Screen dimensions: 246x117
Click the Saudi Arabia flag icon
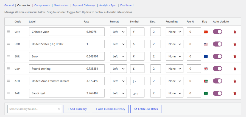206,93
